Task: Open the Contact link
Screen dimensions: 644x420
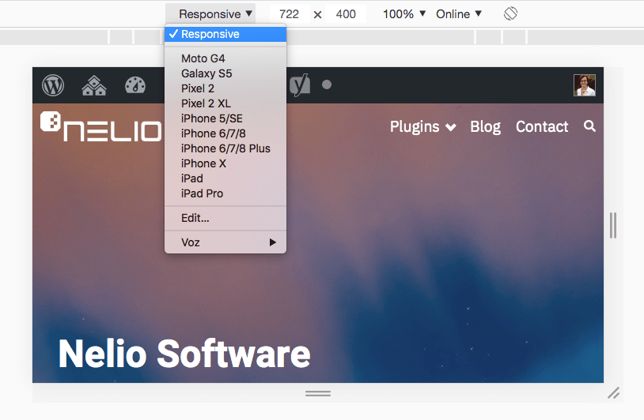Action: tap(542, 126)
